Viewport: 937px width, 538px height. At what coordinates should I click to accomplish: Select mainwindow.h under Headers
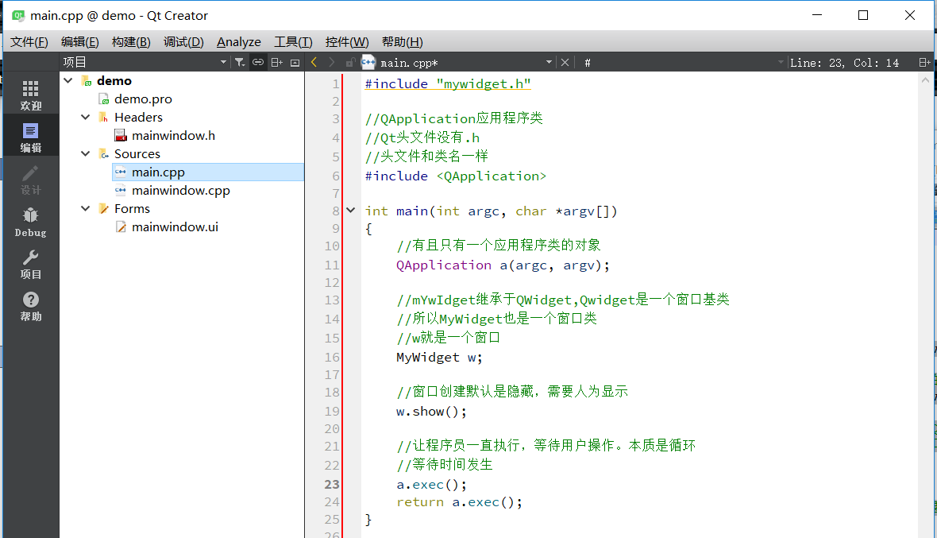[x=173, y=136]
